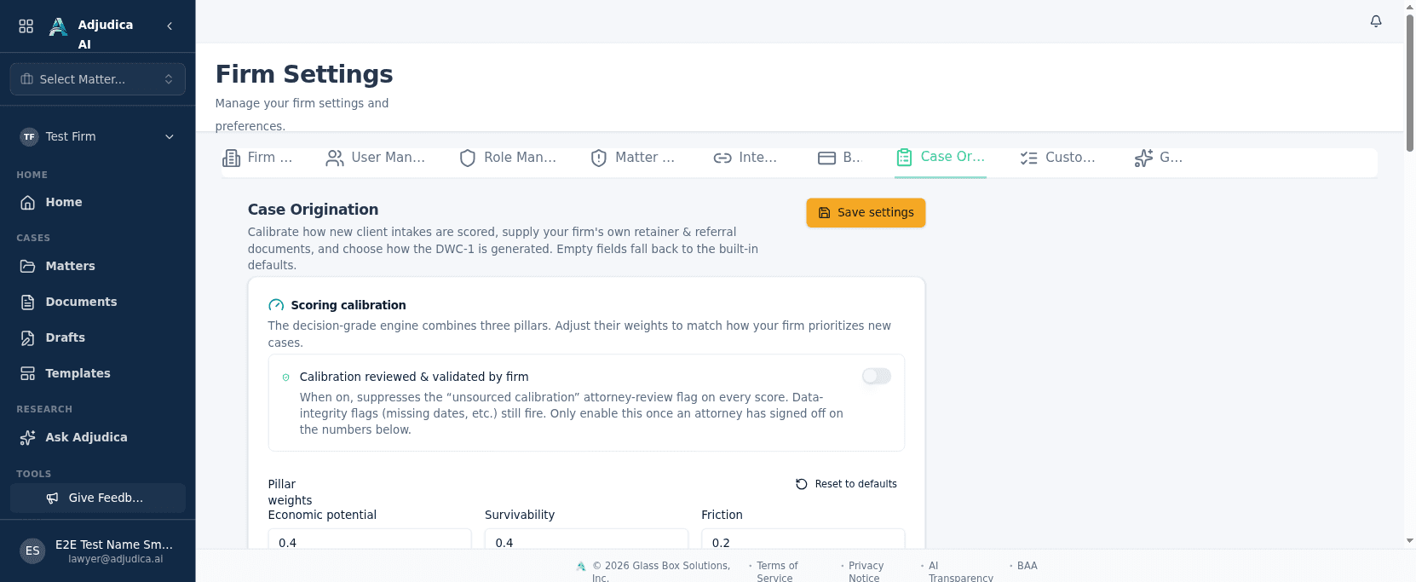Viewport: 1416px width, 582px height.
Task: Click the Billing card icon
Action: [x=826, y=158]
